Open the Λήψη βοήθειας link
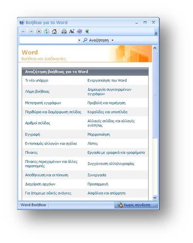 coord(37,92)
